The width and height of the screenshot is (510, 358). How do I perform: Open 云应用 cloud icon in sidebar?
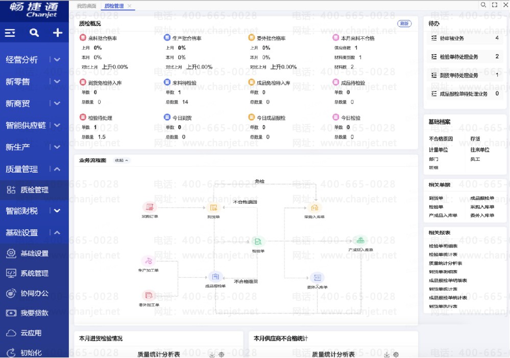click(x=12, y=333)
